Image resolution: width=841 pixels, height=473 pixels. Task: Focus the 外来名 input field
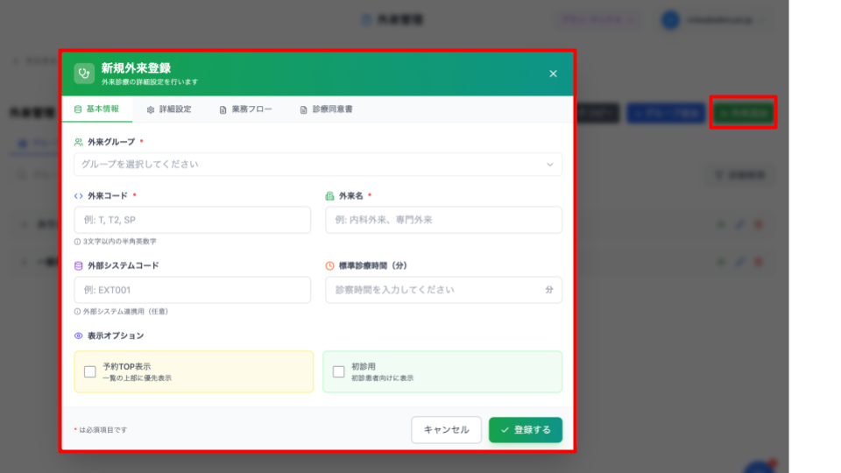tap(443, 220)
